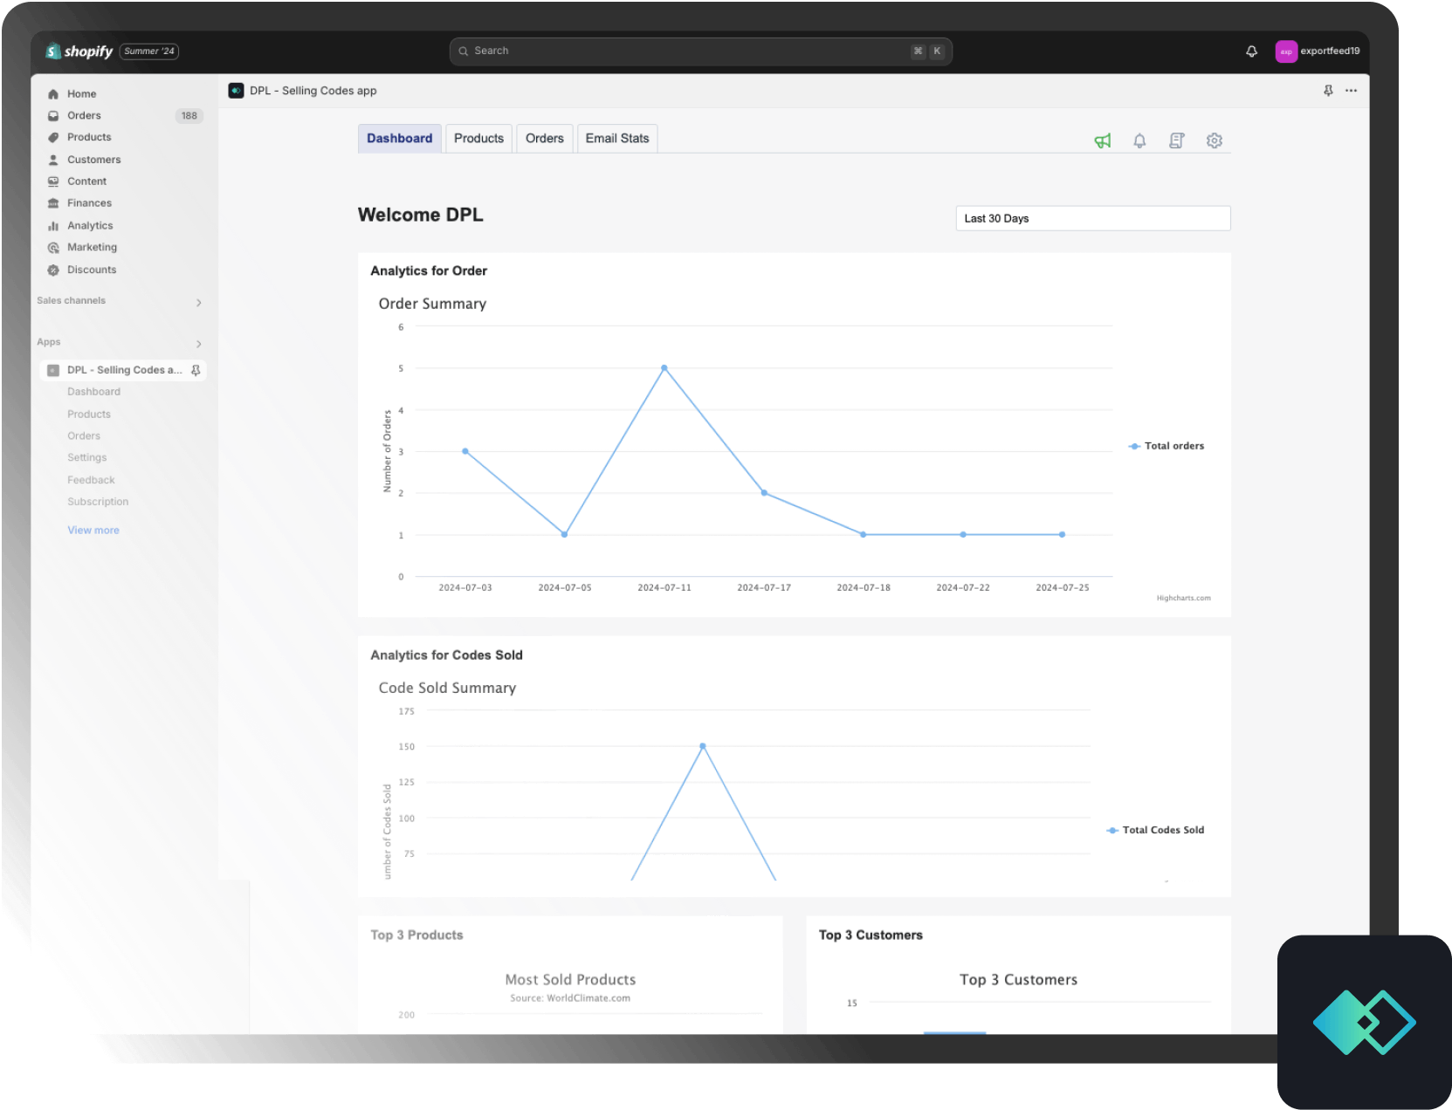Image resolution: width=1452 pixels, height=1110 pixels.
Task: Switch to the Email Stats tab
Action: pyautogui.click(x=616, y=138)
